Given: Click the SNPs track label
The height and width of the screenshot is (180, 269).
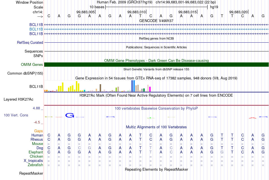Looking at the screenshot, I should point(38,56).
